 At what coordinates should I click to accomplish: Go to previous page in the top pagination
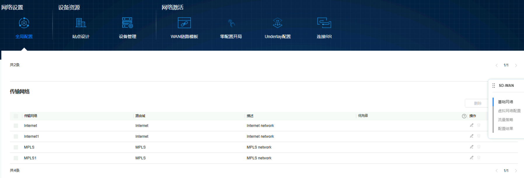497,65
